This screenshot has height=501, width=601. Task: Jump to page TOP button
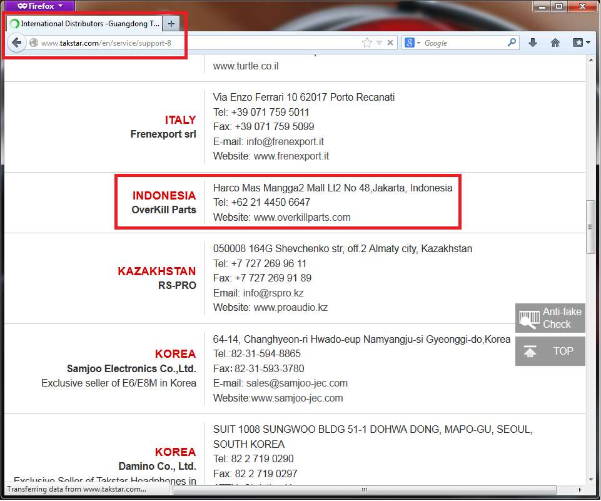coord(550,351)
